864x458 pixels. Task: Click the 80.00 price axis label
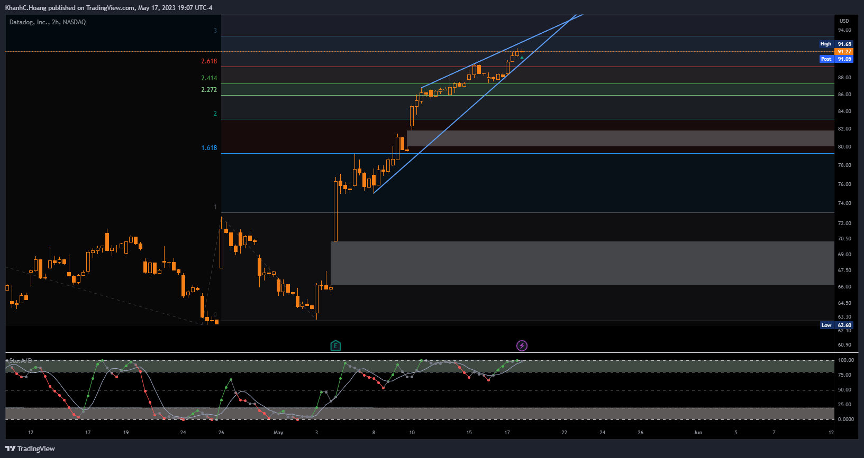pyautogui.click(x=844, y=147)
